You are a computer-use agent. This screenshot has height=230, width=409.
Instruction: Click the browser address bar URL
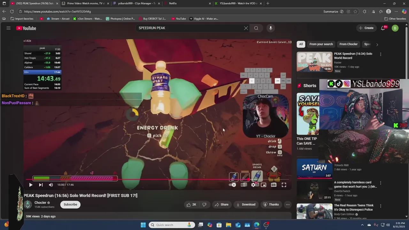click(58, 11)
